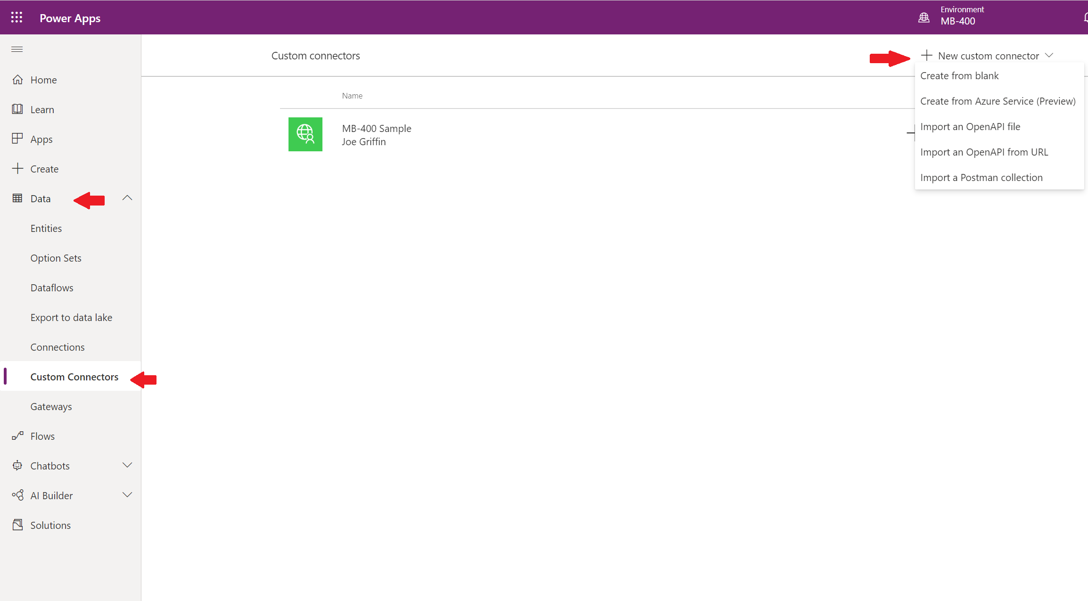Open Export to data lake
The height and width of the screenshot is (601, 1088).
[x=71, y=318]
